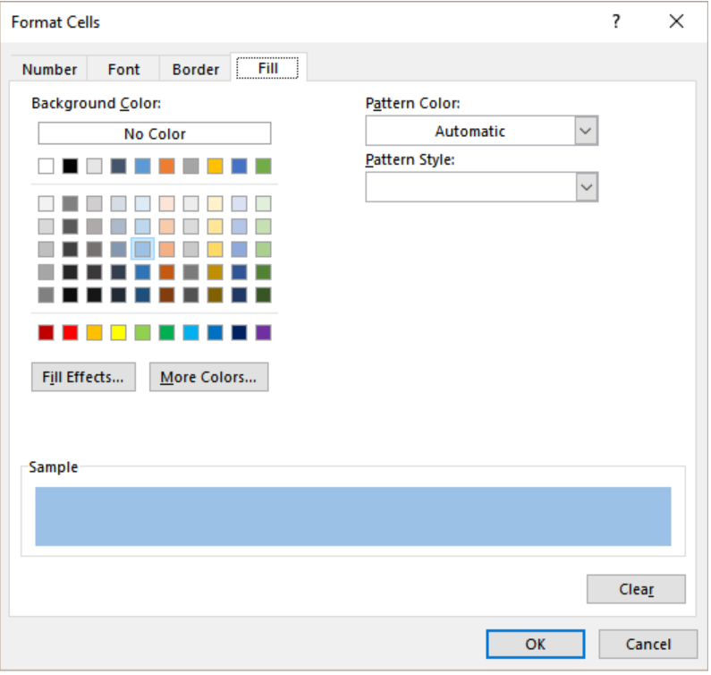This screenshot has width=711, height=675.
Task: Pick the orange theme color swatch
Action: point(167,167)
